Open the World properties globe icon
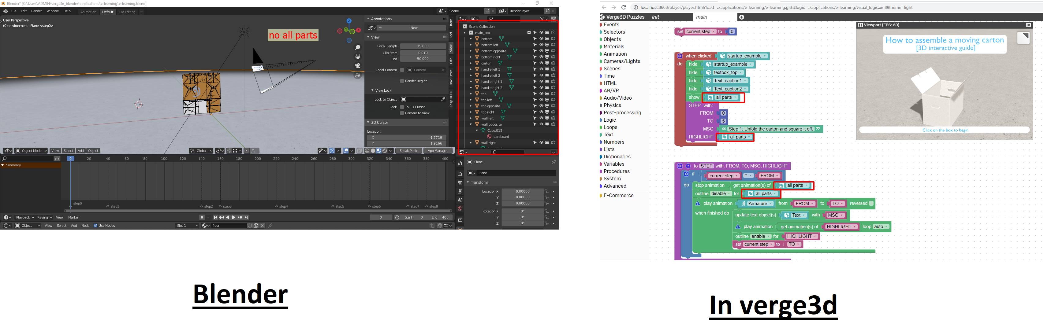The height and width of the screenshot is (335, 1055). tap(460, 208)
